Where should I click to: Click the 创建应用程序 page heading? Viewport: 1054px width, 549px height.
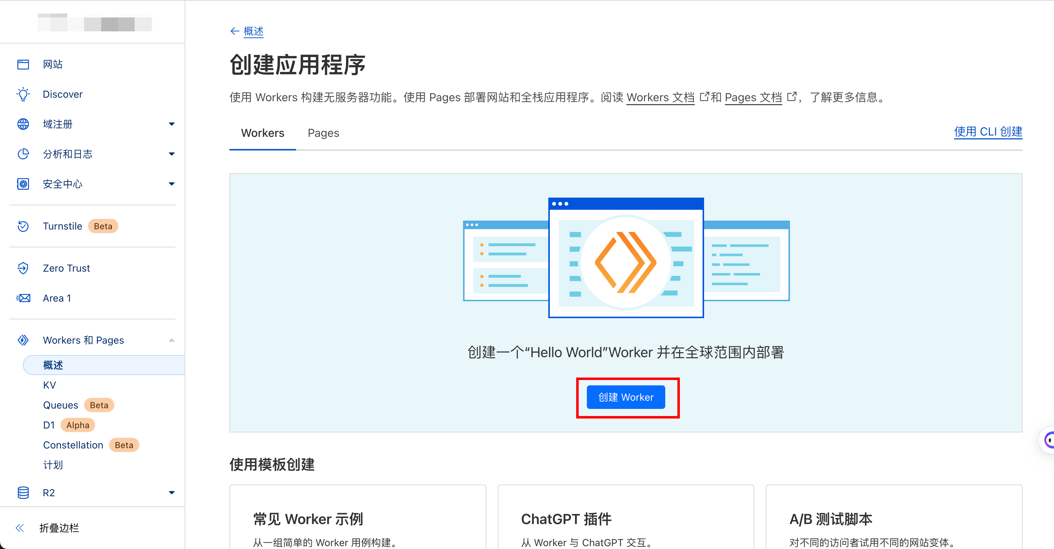[x=298, y=65]
